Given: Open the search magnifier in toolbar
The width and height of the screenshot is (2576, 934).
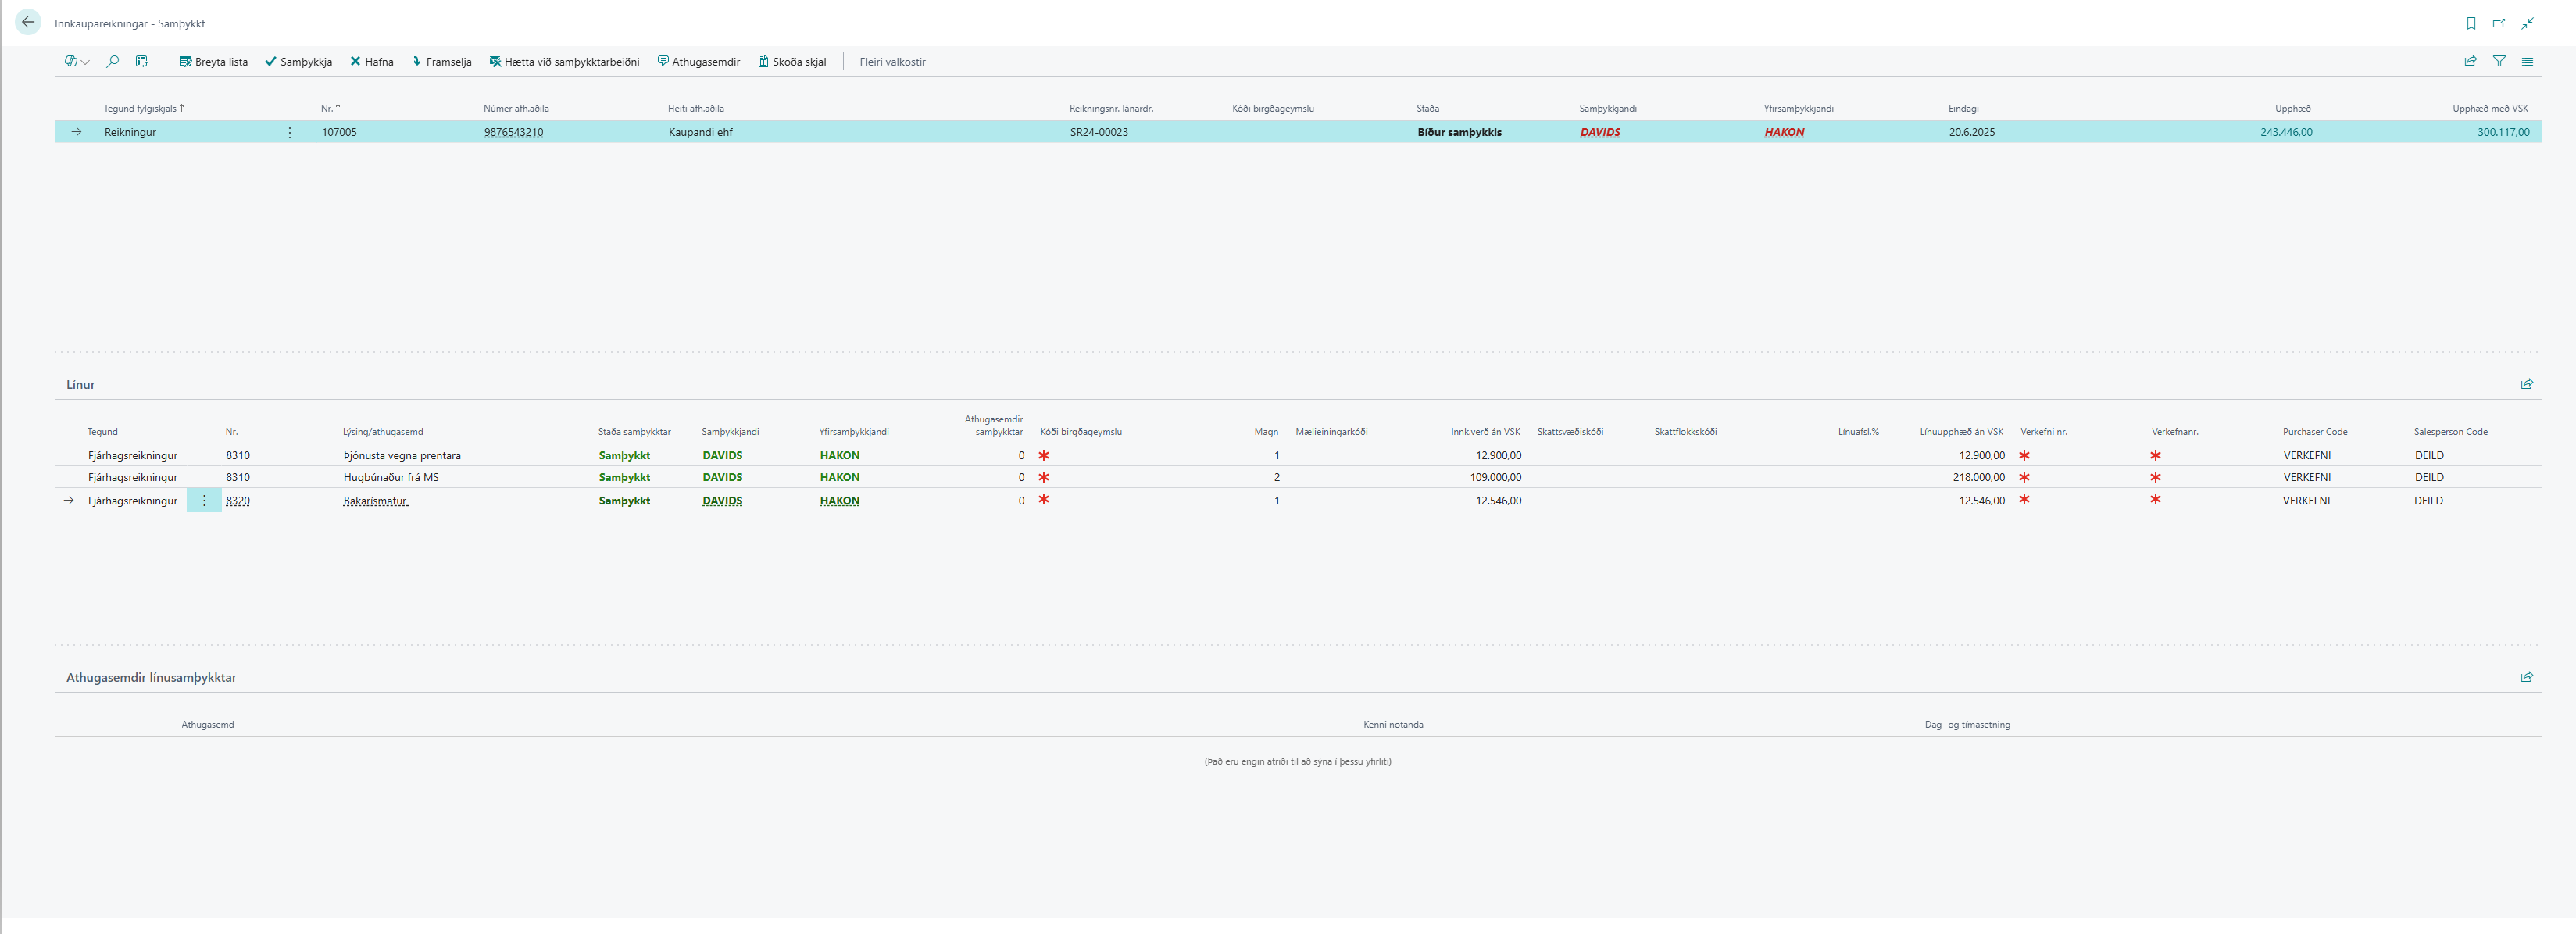Looking at the screenshot, I should (x=113, y=62).
